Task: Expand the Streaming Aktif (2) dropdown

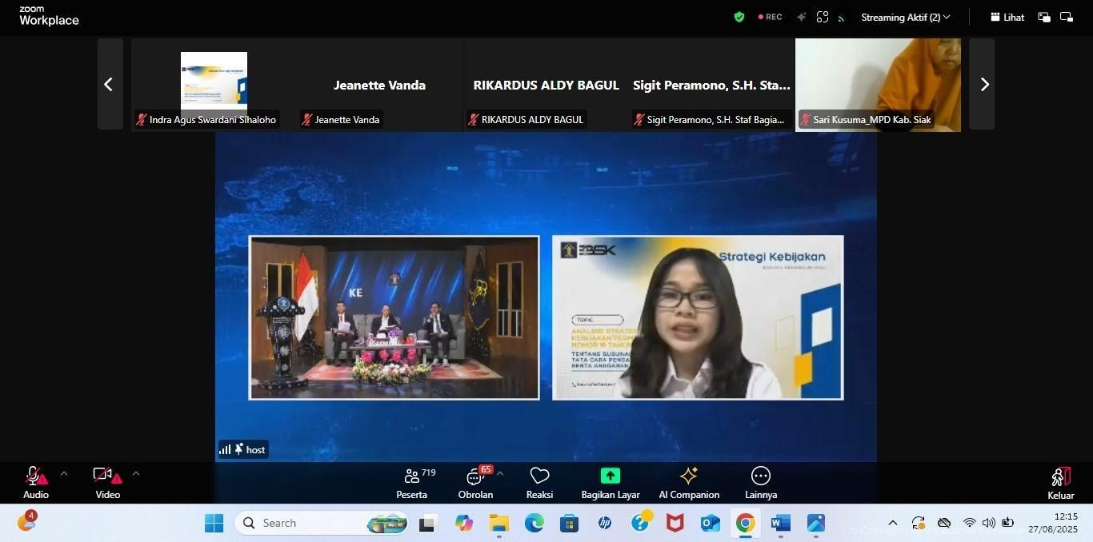Action: pos(905,17)
